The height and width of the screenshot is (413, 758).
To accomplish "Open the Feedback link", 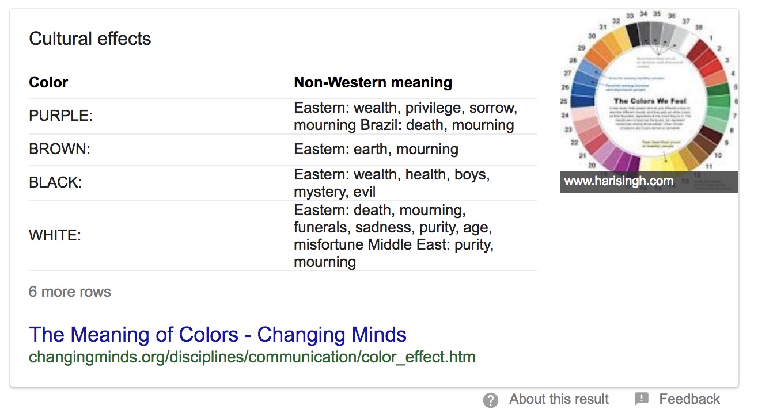I will click(x=689, y=399).
